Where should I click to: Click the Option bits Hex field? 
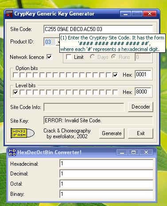(143, 74)
